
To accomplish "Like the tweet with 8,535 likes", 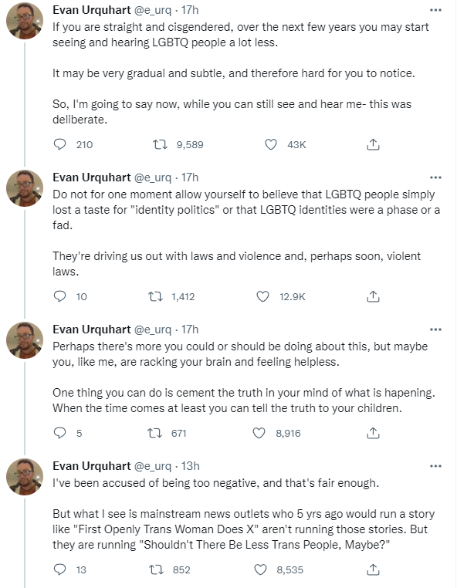I will (260, 569).
